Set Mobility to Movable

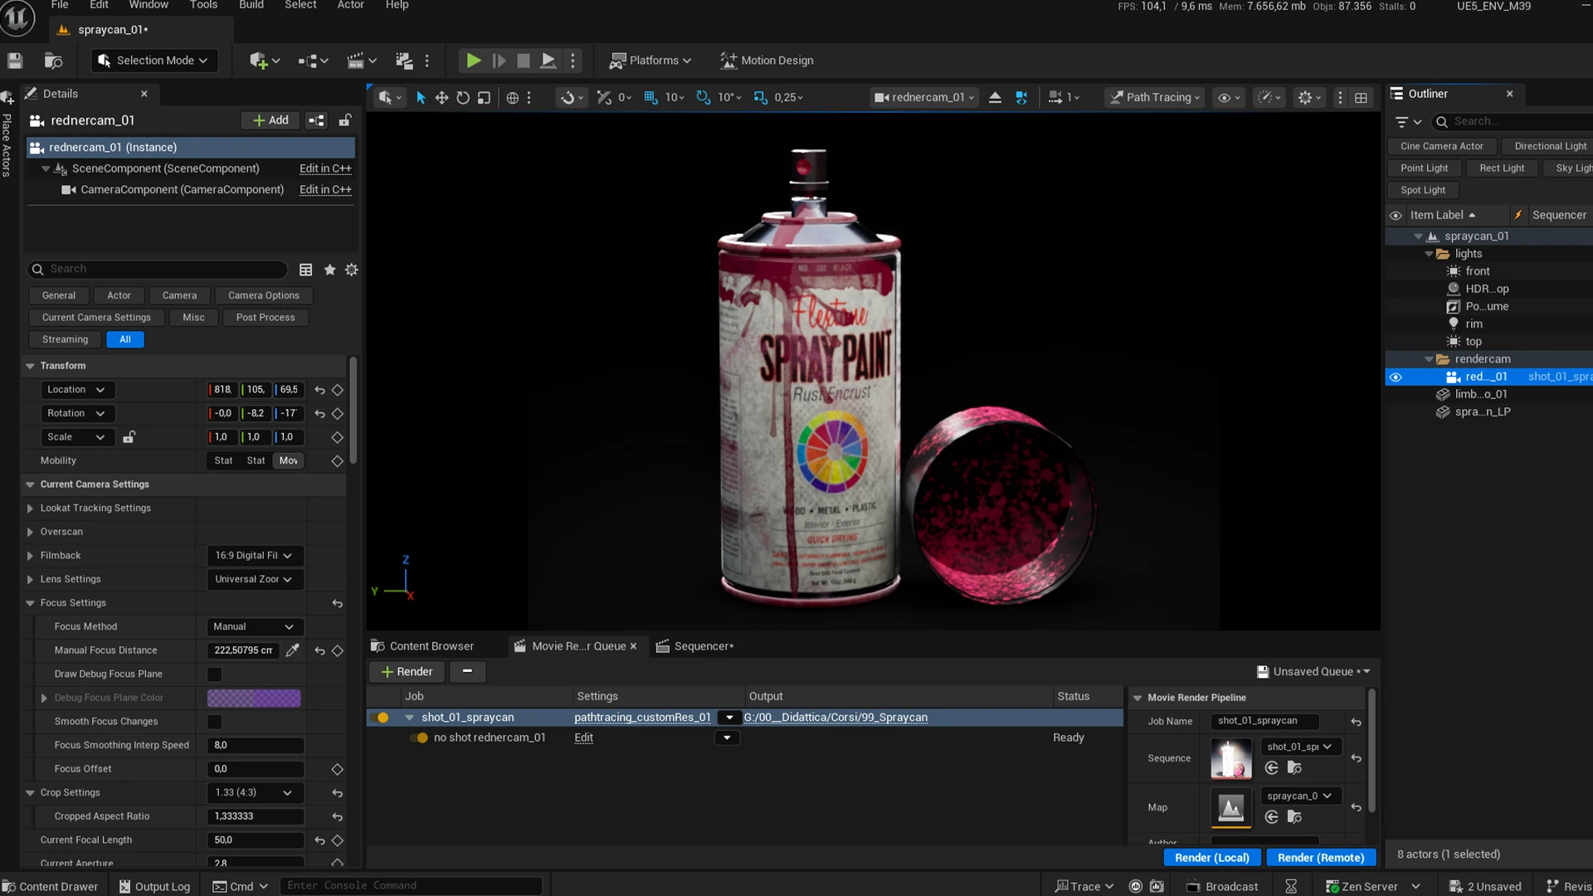click(x=289, y=461)
